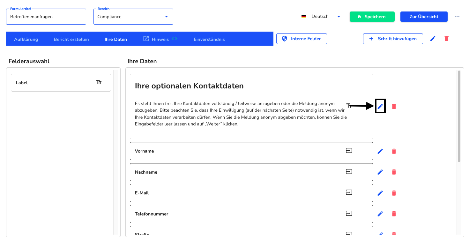Delete the Telefonnummer field
Screen dimensions: 469x241
[x=394, y=214]
